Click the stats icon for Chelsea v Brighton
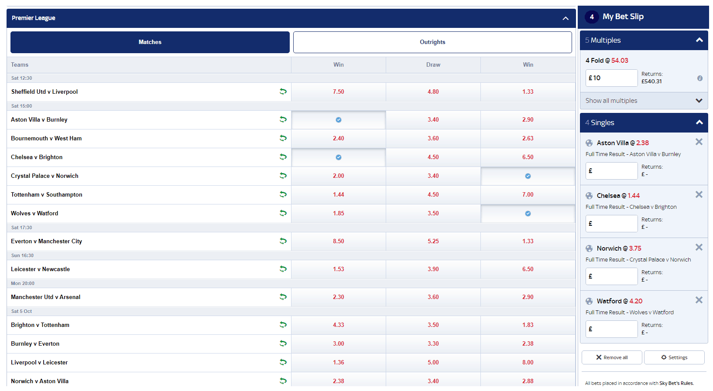Screen dimensions: 713x391 click(x=283, y=157)
